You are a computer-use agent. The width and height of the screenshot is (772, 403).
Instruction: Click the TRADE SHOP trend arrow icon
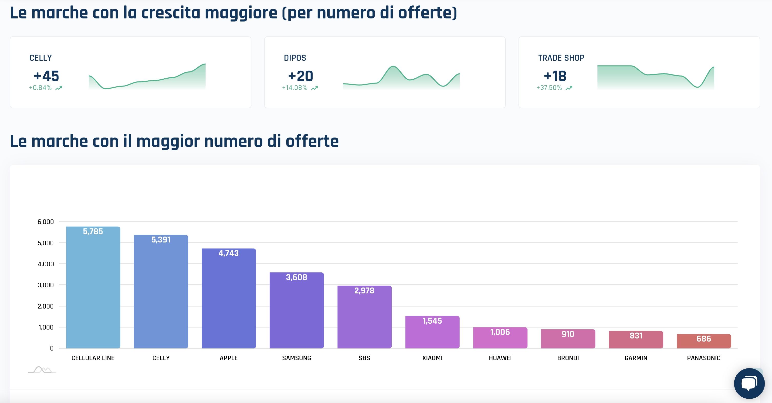point(569,88)
